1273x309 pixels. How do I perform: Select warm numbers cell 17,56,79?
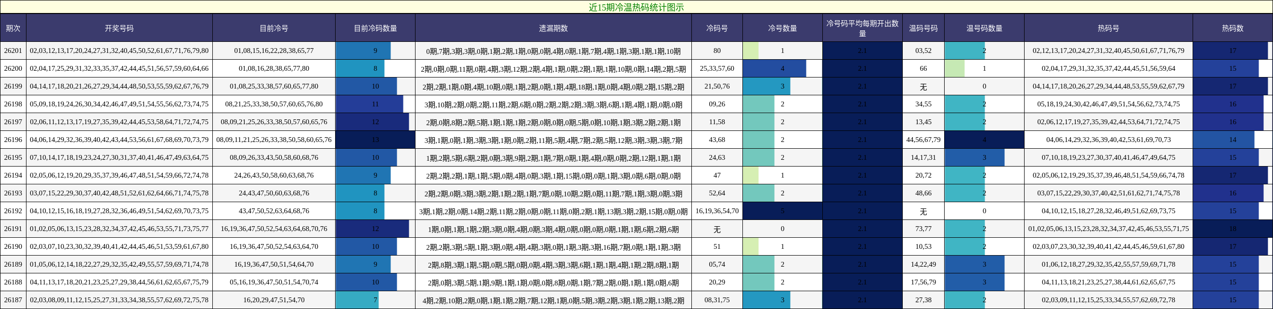tap(923, 282)
